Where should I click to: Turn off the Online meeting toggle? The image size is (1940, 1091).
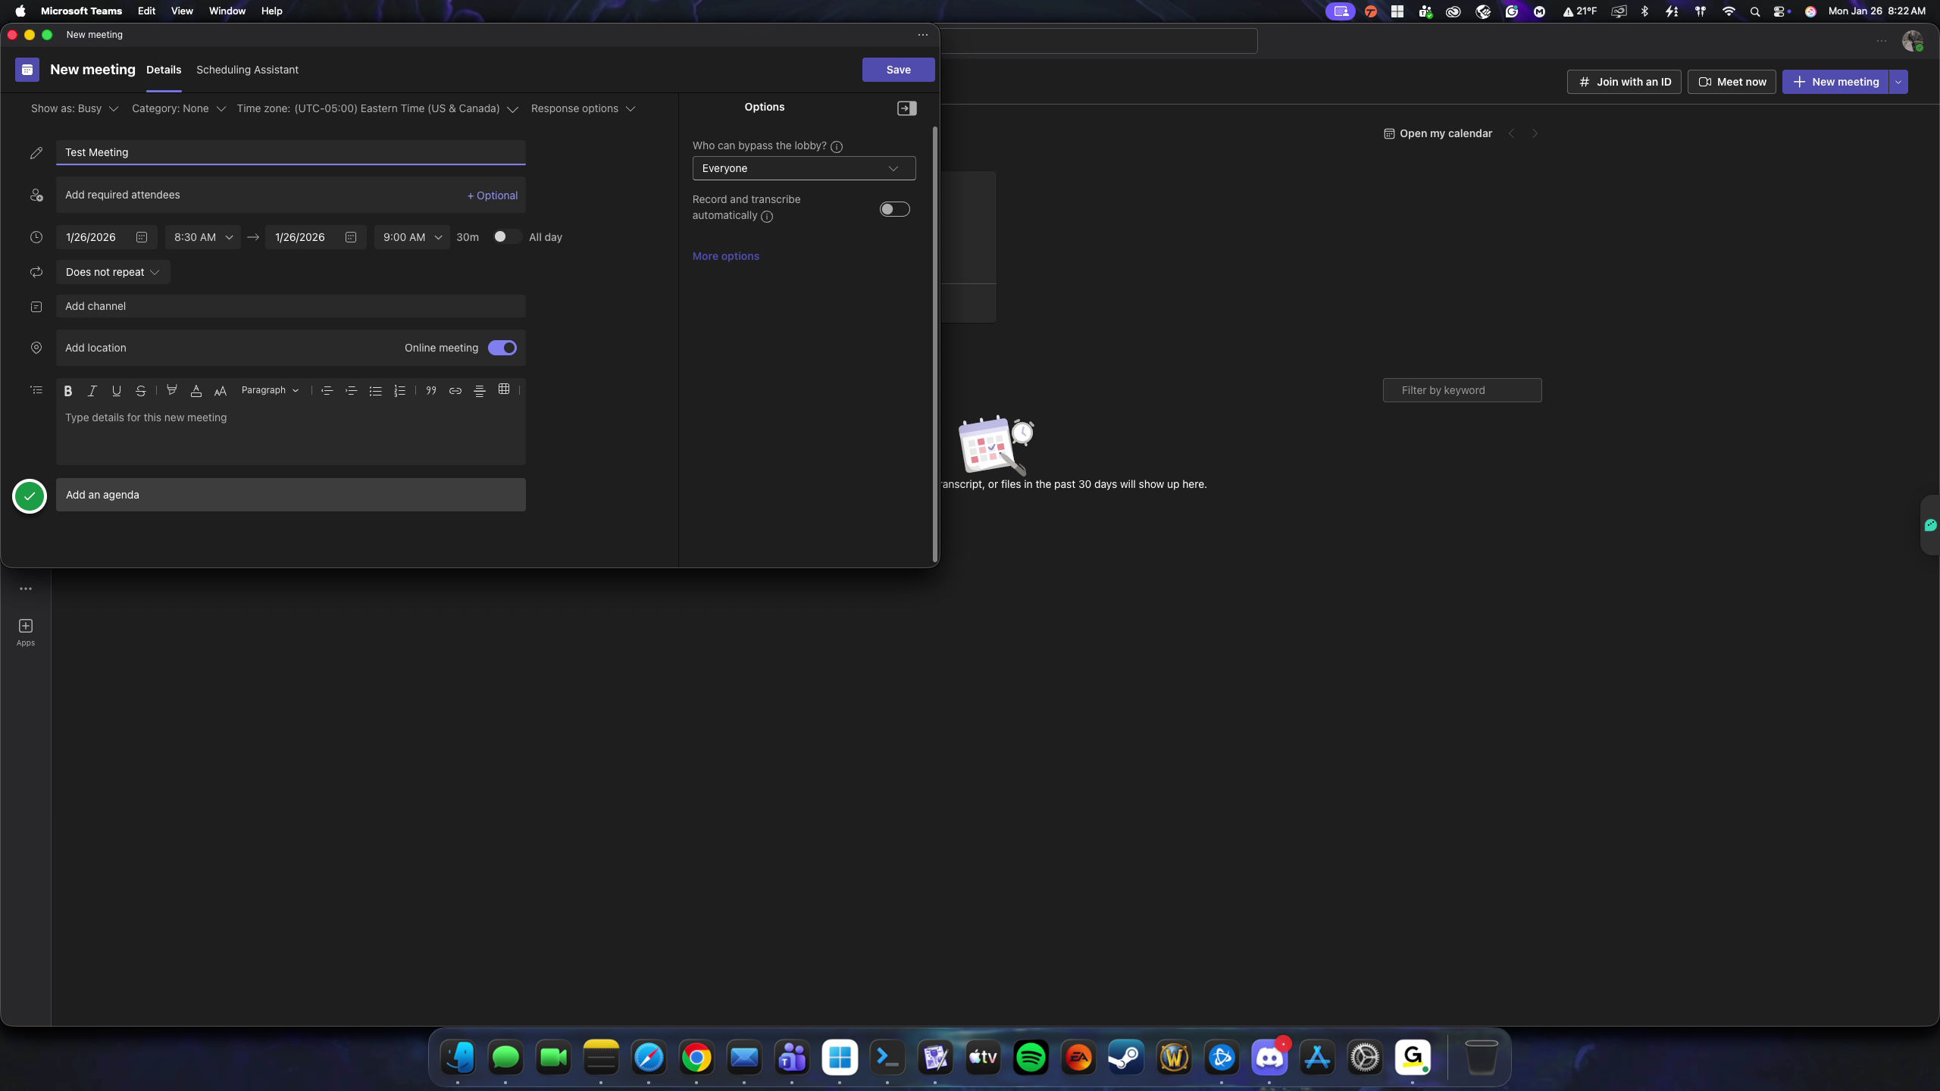(x=502, y=348)
